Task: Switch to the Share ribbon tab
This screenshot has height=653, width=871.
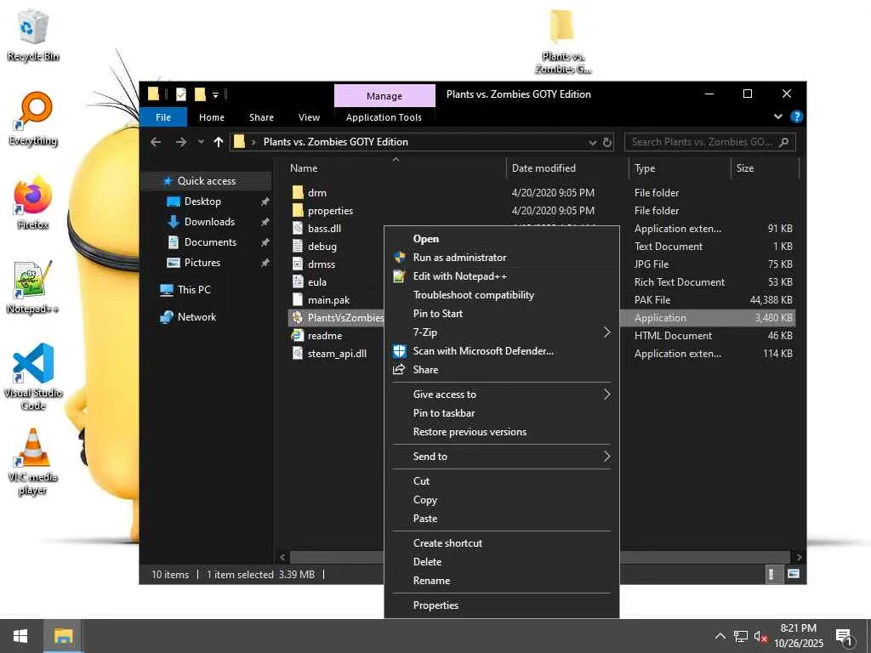Action: click(261, 117)
